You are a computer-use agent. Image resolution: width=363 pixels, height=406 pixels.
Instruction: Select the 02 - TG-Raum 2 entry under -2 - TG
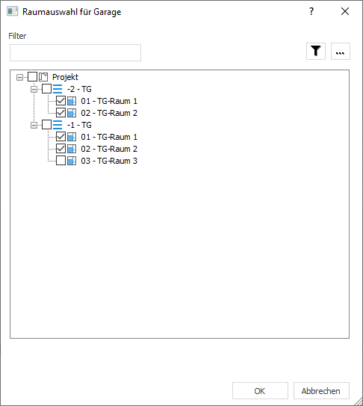[x=109, y=113]
